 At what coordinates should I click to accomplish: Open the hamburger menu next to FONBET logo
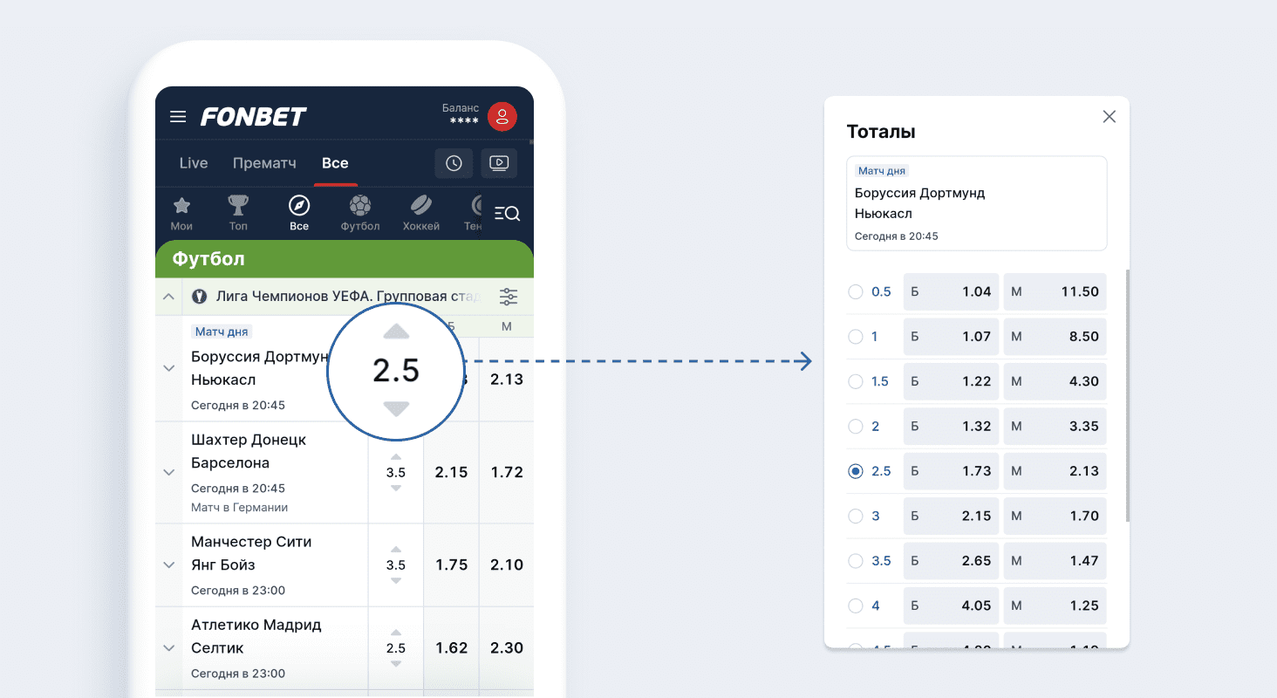click(x=178, y=116)
